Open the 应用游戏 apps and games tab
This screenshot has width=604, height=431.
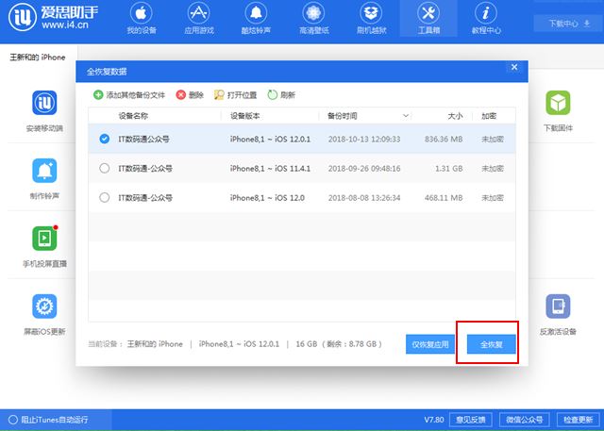pyautogui.click(x=199, y=19)
